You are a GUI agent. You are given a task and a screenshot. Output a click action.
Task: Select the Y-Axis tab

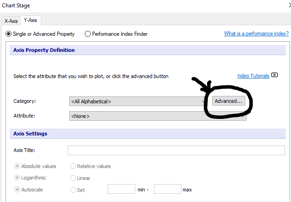pyautogui.click(x=30, y=20)
